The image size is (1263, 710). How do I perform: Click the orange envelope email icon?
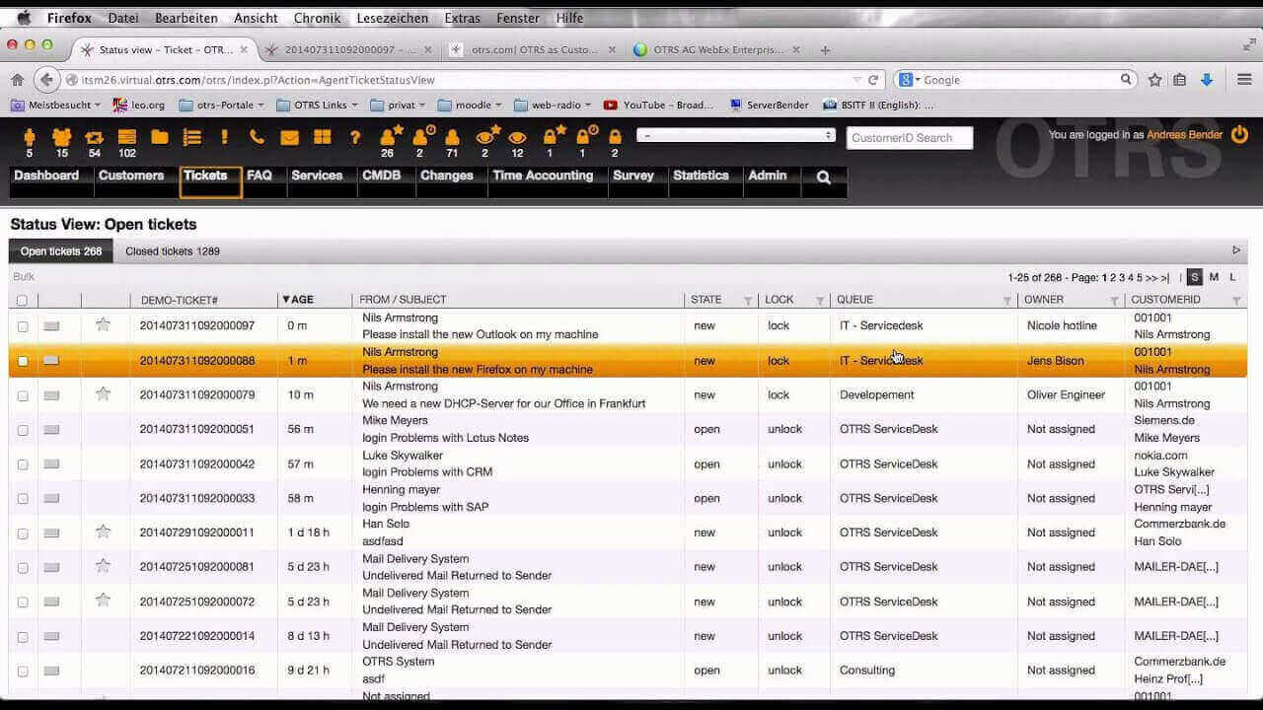289,137
